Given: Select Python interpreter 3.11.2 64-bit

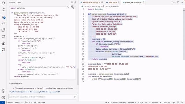Looking at the screenshot, I should tap(165, 103).
